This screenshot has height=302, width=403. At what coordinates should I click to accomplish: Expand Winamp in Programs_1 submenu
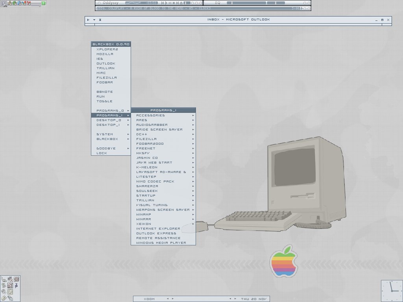click(163, 214)
